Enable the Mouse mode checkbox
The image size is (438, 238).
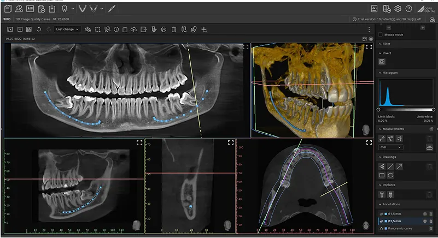click(380, 34)
